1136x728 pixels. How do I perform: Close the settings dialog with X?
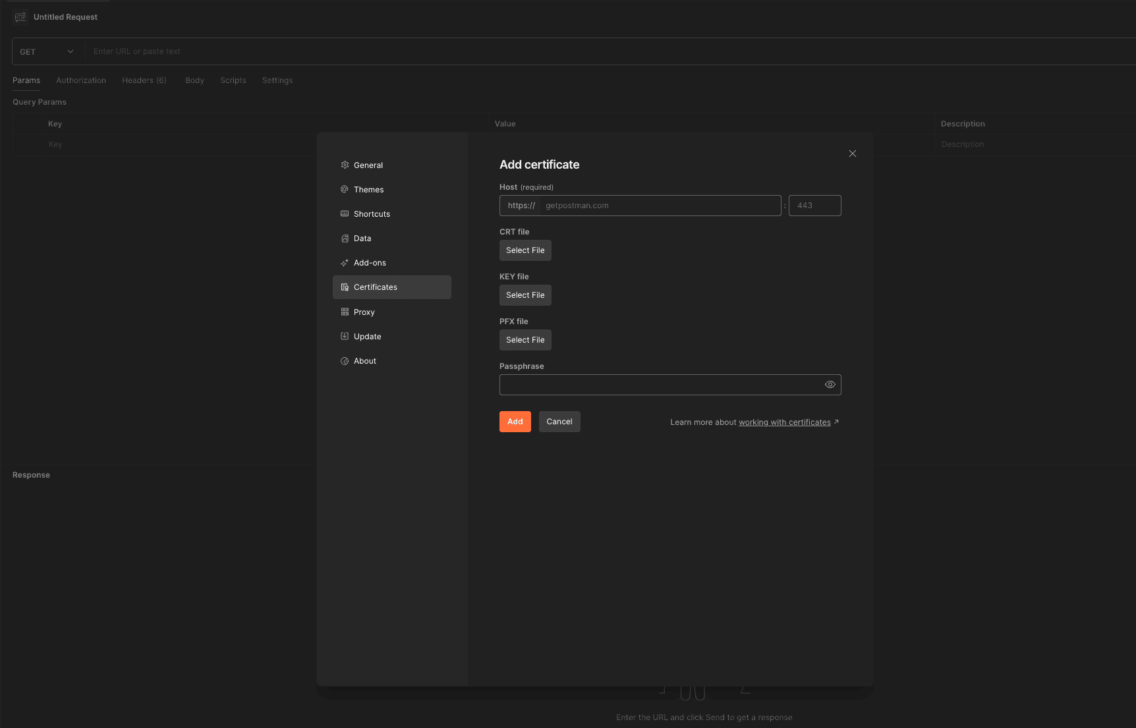852,154
